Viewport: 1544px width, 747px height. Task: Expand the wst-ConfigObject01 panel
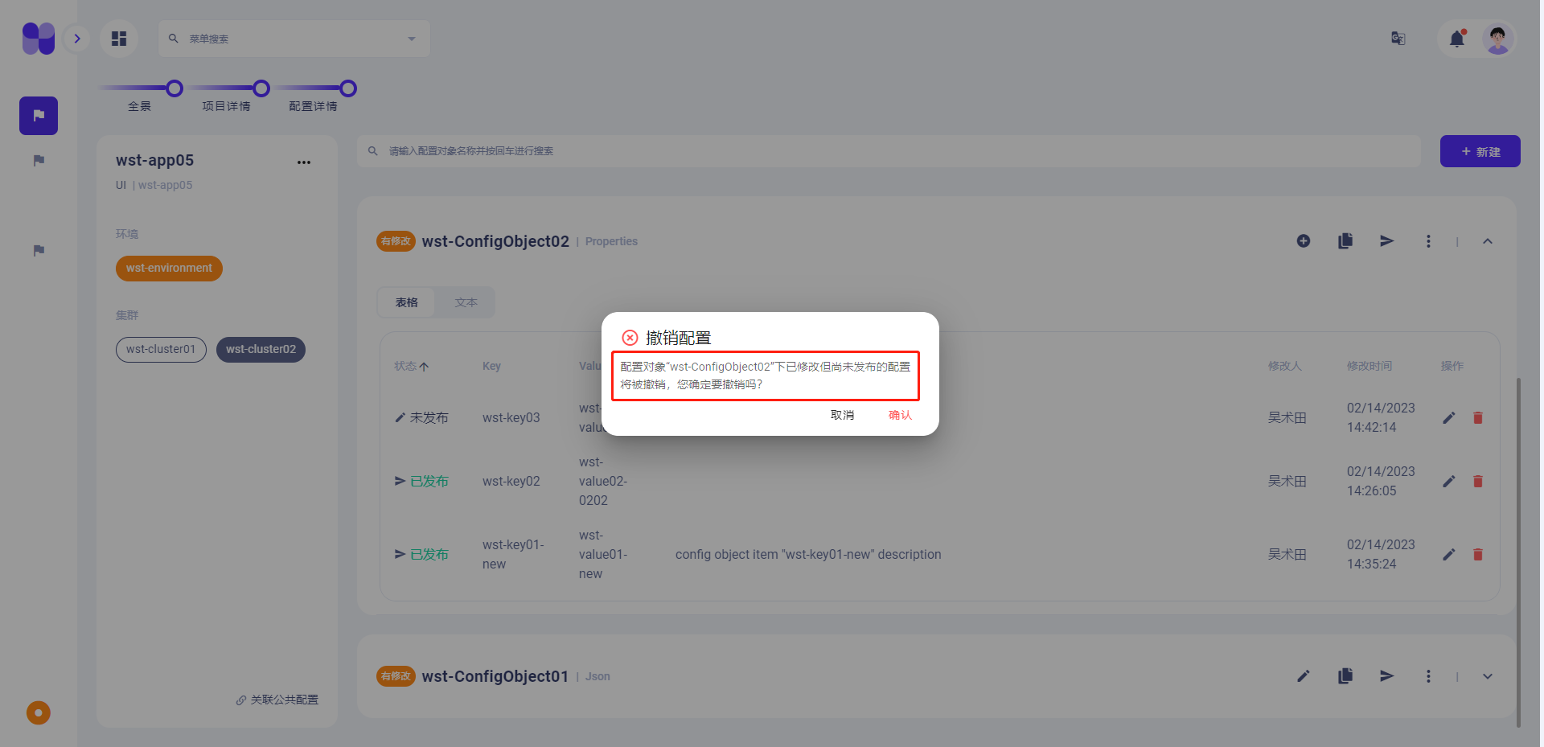pos(1488,676)
